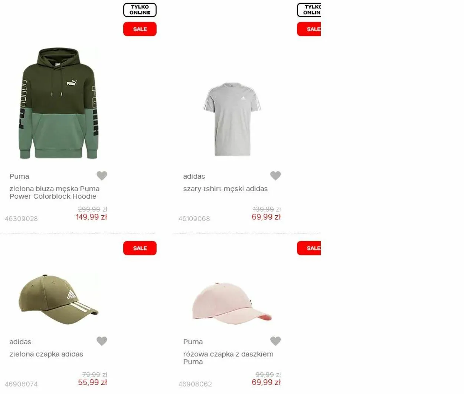Click adidas brand name above the t-shirt title

pyautogui.click(x=194, y=176)
